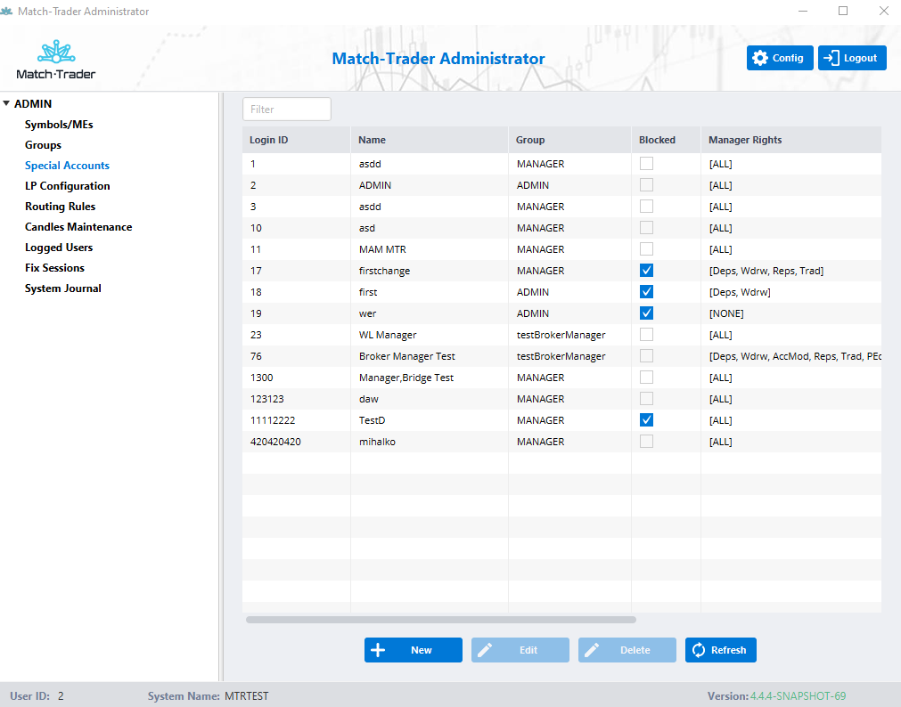Sort by Login ID column header

297,140
